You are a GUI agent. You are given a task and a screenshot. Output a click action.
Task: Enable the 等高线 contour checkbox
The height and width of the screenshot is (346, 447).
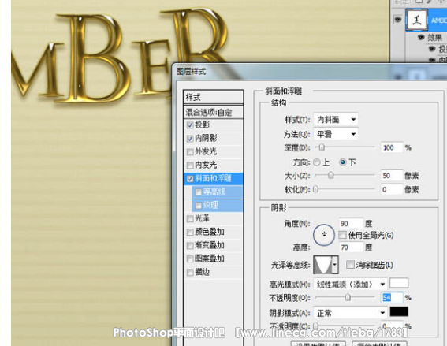click(x=199, y=192)
